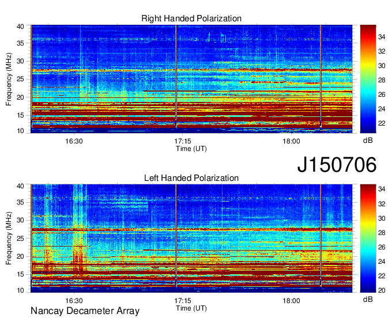This screenshot has width=392, height=318.
Task: Click the 35 MHz tick on Left Handed frequency axis
Action: [x=20, y=202]
